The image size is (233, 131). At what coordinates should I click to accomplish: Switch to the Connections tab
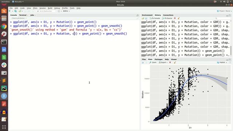168,15
